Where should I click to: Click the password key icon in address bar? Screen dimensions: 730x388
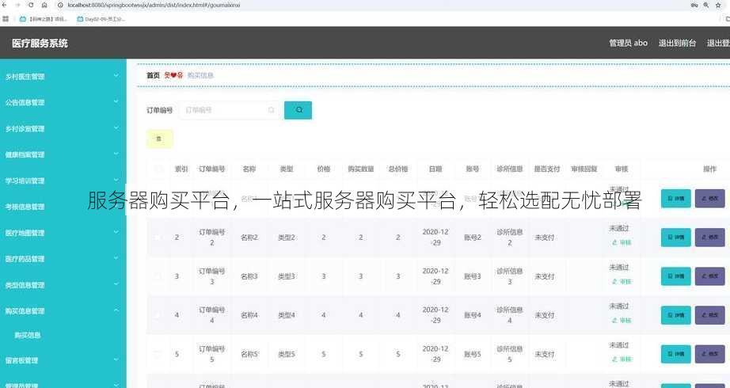694,5
